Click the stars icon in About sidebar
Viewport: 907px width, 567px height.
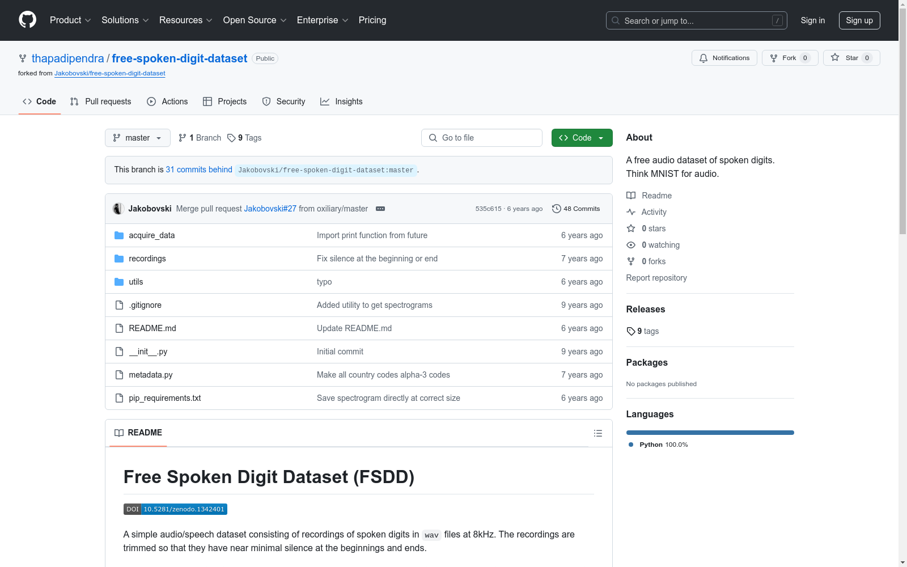point(631,229)
